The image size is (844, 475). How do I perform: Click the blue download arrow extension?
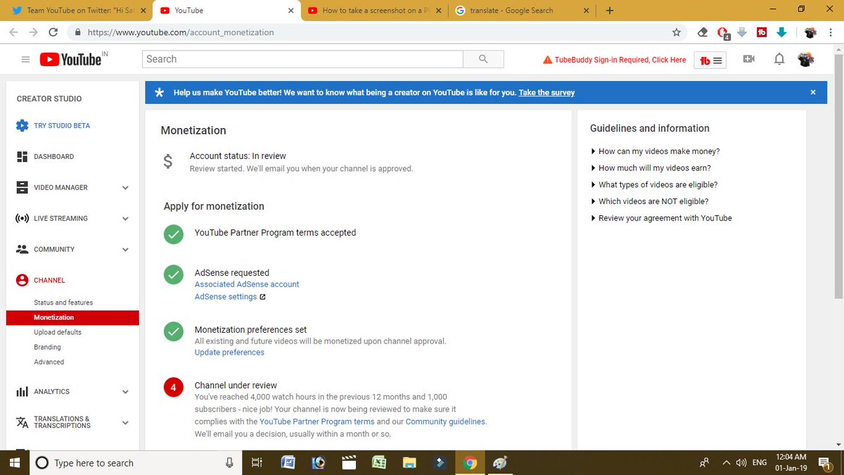[x=781, y=32]
